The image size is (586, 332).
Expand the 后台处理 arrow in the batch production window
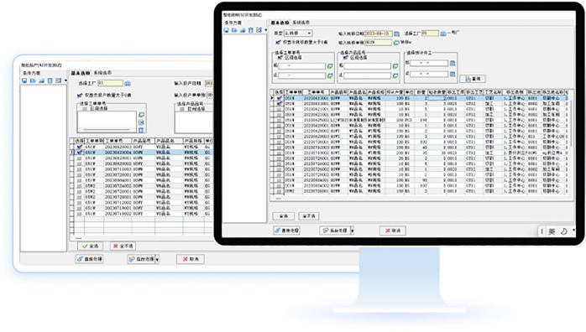coord(157,259)
